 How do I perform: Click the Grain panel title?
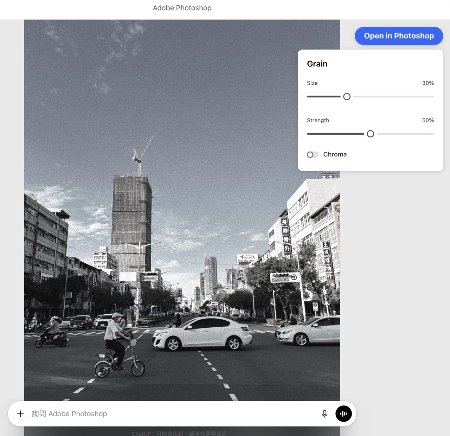(x=317, y=64)
